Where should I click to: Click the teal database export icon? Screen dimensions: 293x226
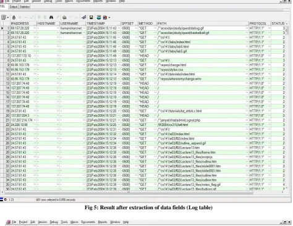(99, 17)
